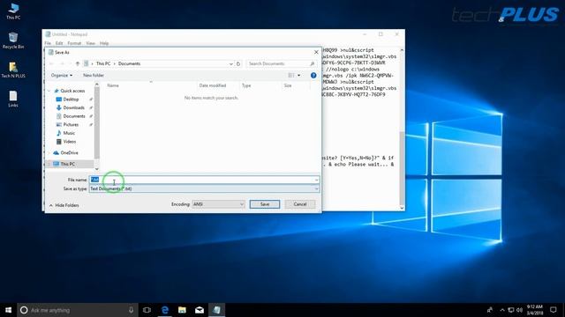565x317 pixels.
Task: Show hidden tray icons chevron
Action: (502, 310)
